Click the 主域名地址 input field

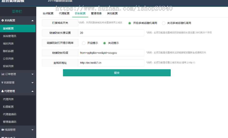click(111, 63)
